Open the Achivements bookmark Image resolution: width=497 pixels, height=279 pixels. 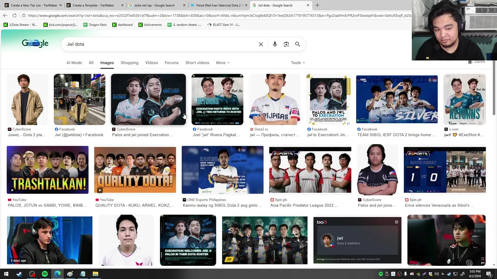point(150,25)
